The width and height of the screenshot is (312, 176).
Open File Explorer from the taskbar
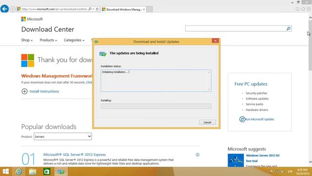point(33,172)
